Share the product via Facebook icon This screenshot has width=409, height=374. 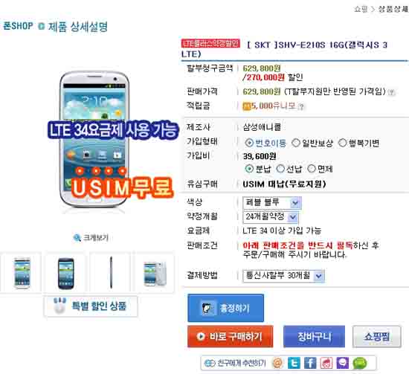pyautogui.click(x=310, y=363)
